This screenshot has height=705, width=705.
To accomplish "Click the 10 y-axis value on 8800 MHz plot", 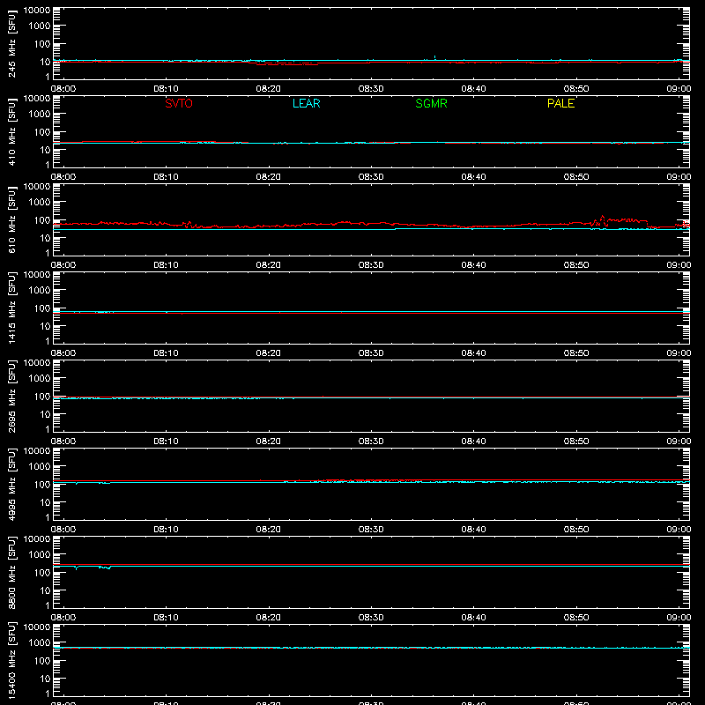I will click(45, 590).
